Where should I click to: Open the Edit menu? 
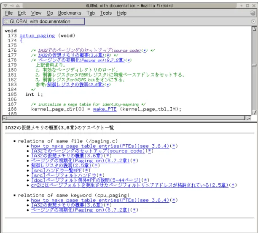tap(22, 13)
